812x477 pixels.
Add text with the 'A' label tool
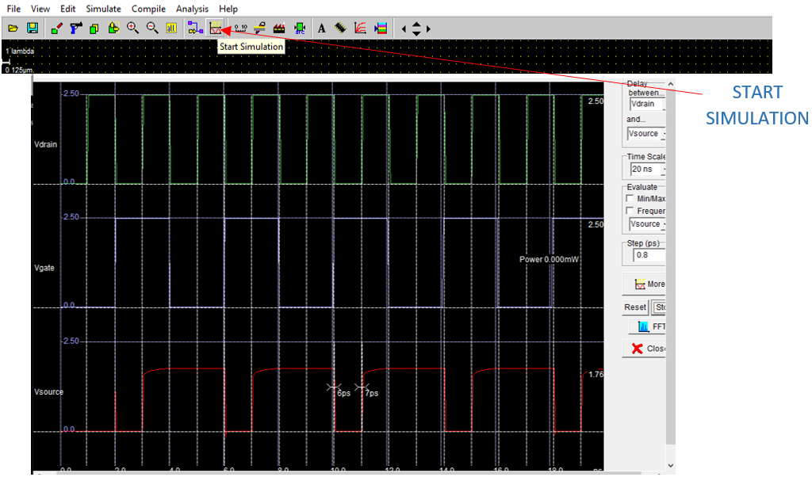(322, 29)
